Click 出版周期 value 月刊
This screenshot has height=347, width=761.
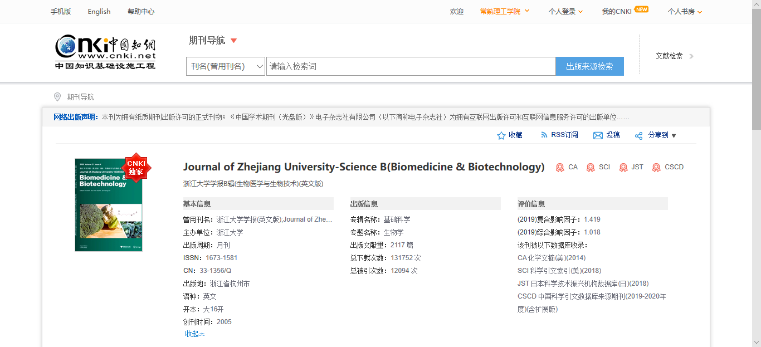click(223, 245)
